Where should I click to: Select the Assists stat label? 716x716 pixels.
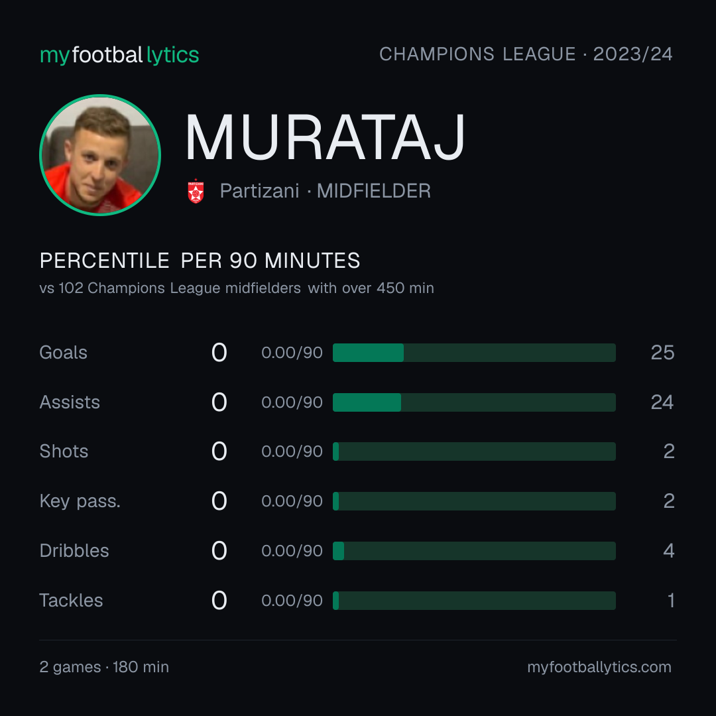coord(70,402)
